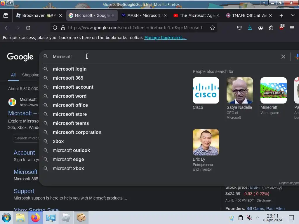
Task: Choose the 'microsoft edge' suggestion
Action: pyautogui.click(x=68, y=160)
